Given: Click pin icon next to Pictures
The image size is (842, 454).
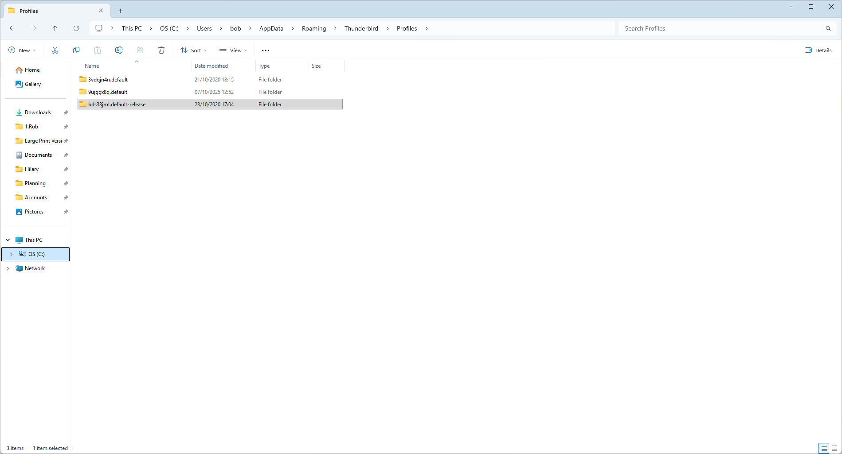Looking at the screenshot, I should tap(66, 212).
